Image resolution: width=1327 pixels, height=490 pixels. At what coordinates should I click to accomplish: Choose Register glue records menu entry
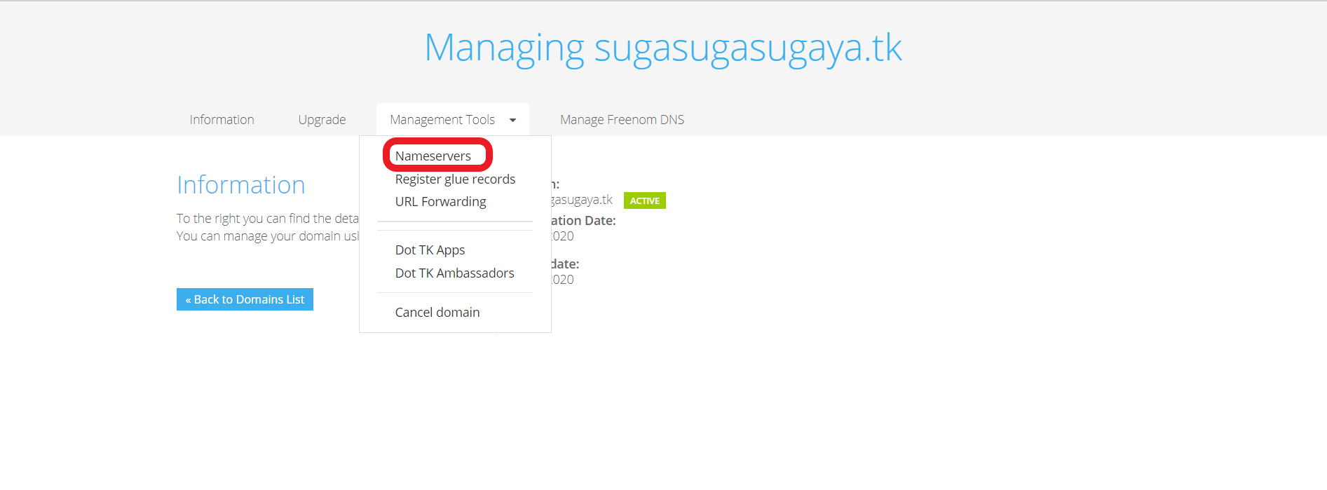pyautogui.click(x=455, y=179)
